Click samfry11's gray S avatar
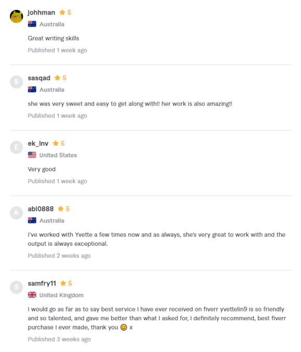Image resolution: width=301 pixels, height=352 pixels. coord(16,287)
